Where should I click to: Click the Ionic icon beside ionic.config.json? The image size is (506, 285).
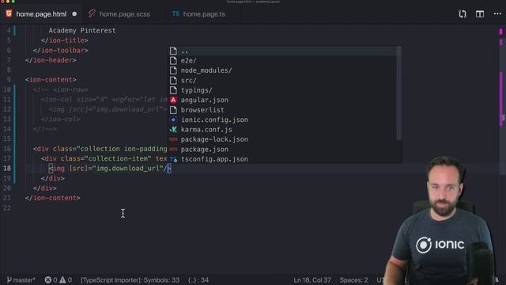pos(173,120)
